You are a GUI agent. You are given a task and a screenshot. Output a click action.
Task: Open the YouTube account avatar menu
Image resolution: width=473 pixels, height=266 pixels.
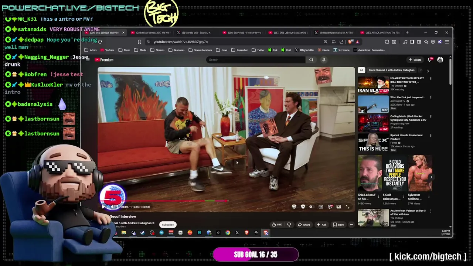click(x=440, y=60)
